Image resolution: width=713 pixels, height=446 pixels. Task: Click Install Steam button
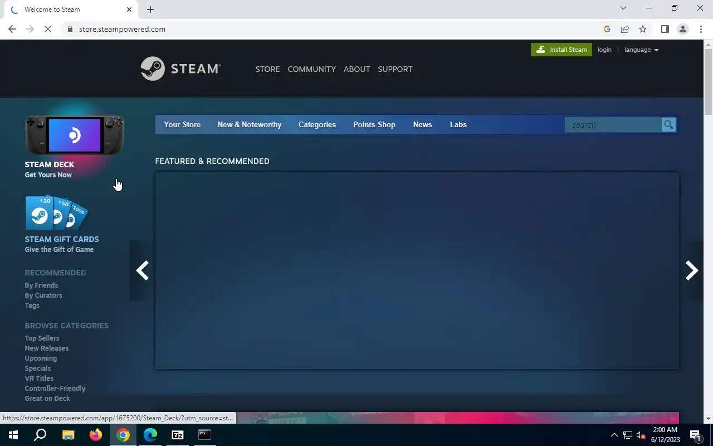coord(561,50)
